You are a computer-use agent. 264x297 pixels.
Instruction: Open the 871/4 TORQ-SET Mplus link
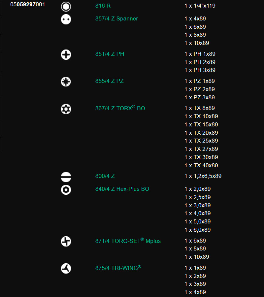[128, 241]
